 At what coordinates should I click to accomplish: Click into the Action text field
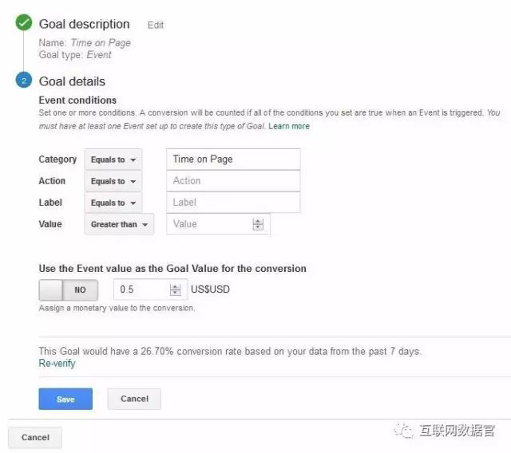(x=233, y=181)
